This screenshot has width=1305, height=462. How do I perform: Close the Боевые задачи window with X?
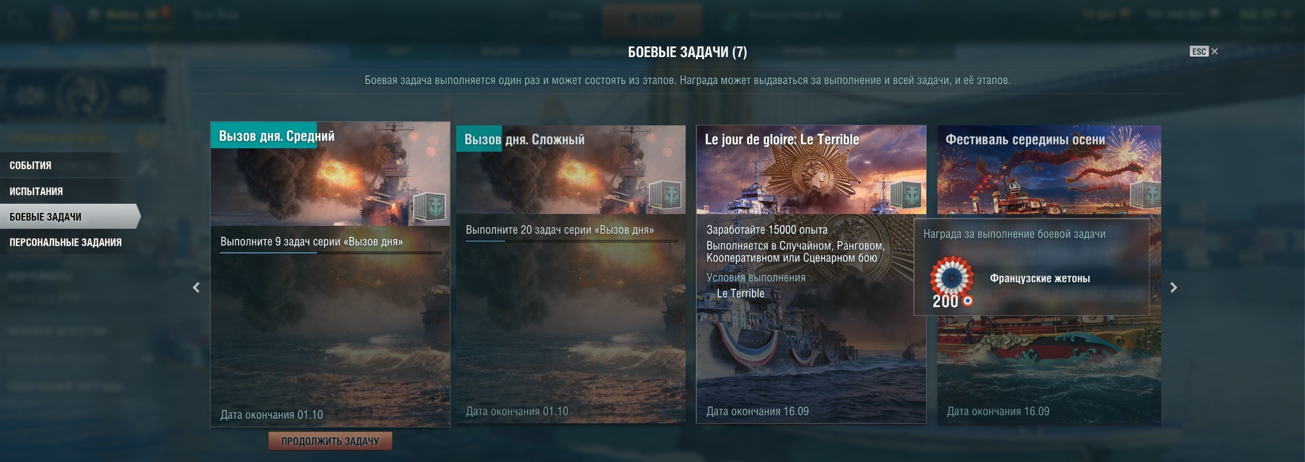pyautogui.click(x=1215, y=51)
